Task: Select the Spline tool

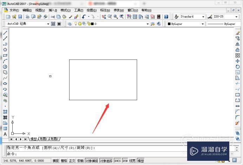Action: [5, 78]
